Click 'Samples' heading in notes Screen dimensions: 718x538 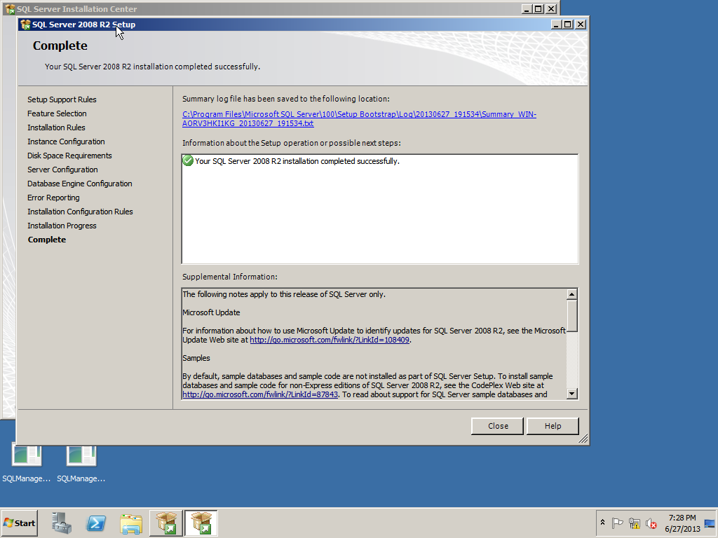[x=196, y=358]
